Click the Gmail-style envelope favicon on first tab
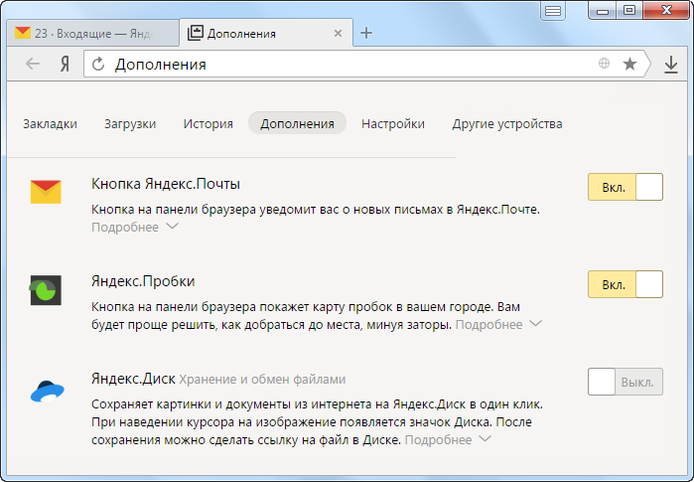Image resolution: width=694 pixels, height=482 pixels. coord(23,33)
